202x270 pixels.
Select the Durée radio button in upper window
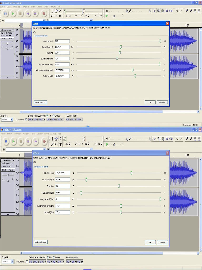[x=54, y=115]
